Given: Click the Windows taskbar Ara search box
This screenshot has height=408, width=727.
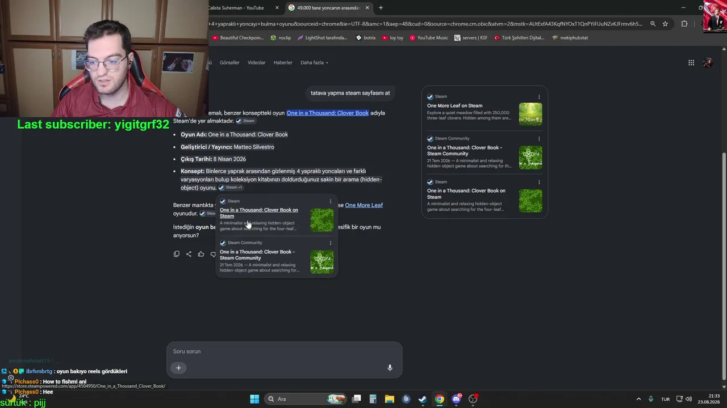Looking at the screenshot, I should coord(306,399).
